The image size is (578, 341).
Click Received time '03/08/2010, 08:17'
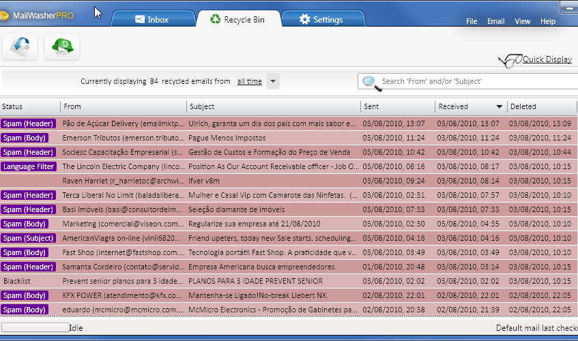(x=468, y=166)
